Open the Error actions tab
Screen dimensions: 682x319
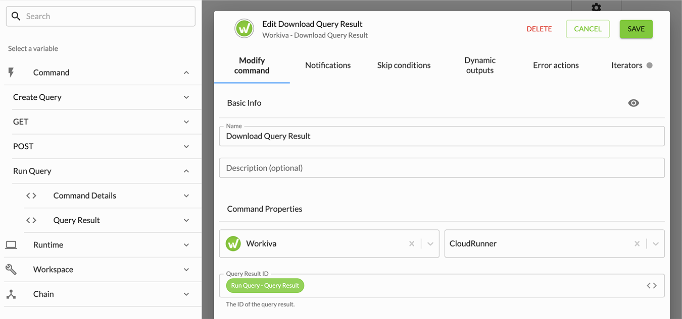point(556,66)
